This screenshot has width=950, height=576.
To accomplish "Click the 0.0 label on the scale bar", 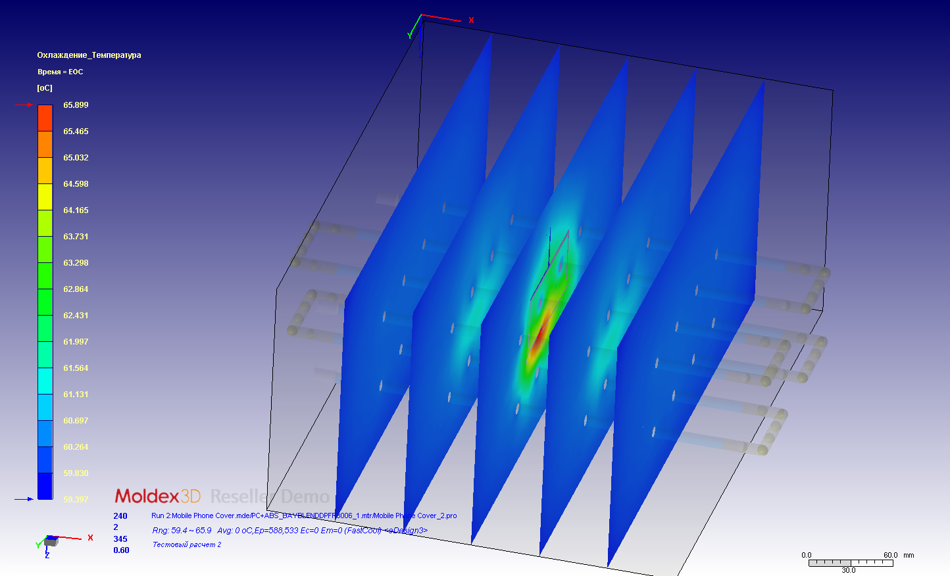I will click(807, 555).
